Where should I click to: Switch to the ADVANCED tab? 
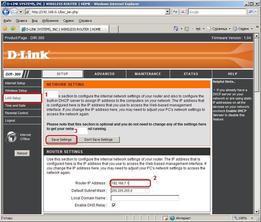click(104, 74)
